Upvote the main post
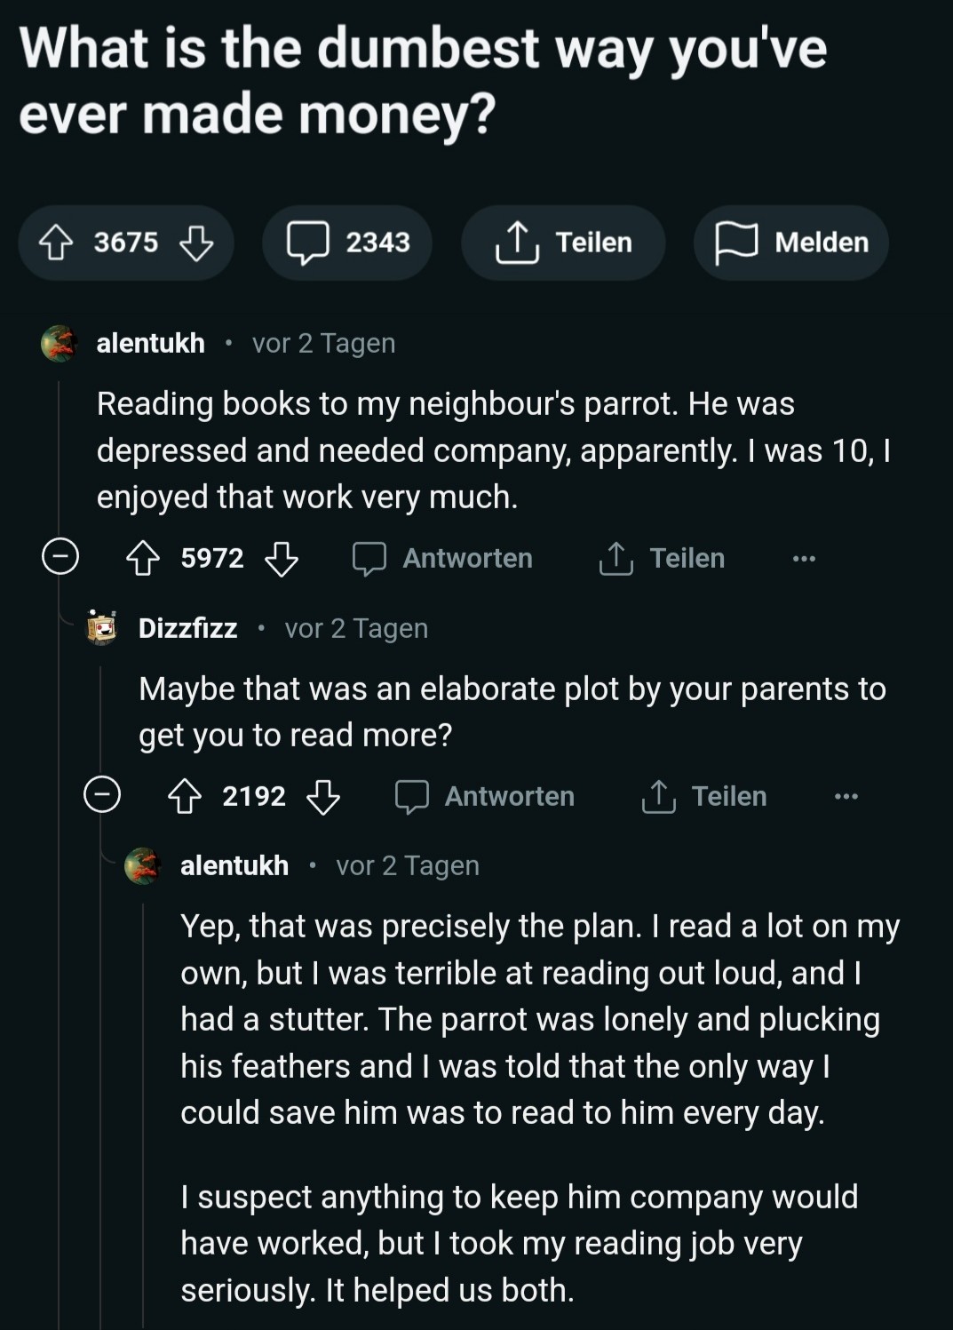Image resolution: width=953 pixels, height=1330 pixels. 57,243
